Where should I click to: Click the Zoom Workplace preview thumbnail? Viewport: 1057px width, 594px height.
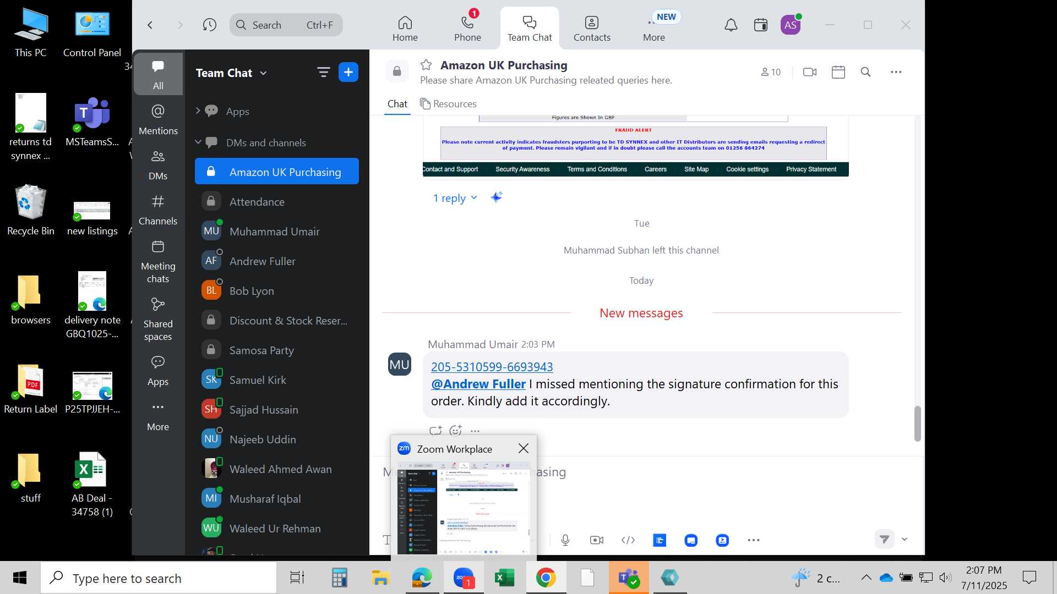pos(464,508)
